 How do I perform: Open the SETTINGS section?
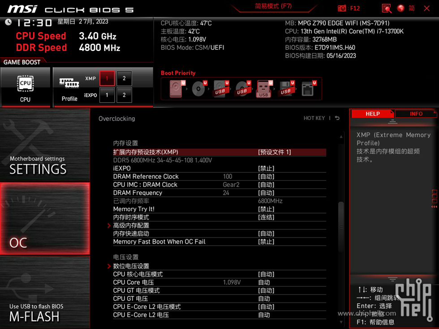tap(45, 145)
